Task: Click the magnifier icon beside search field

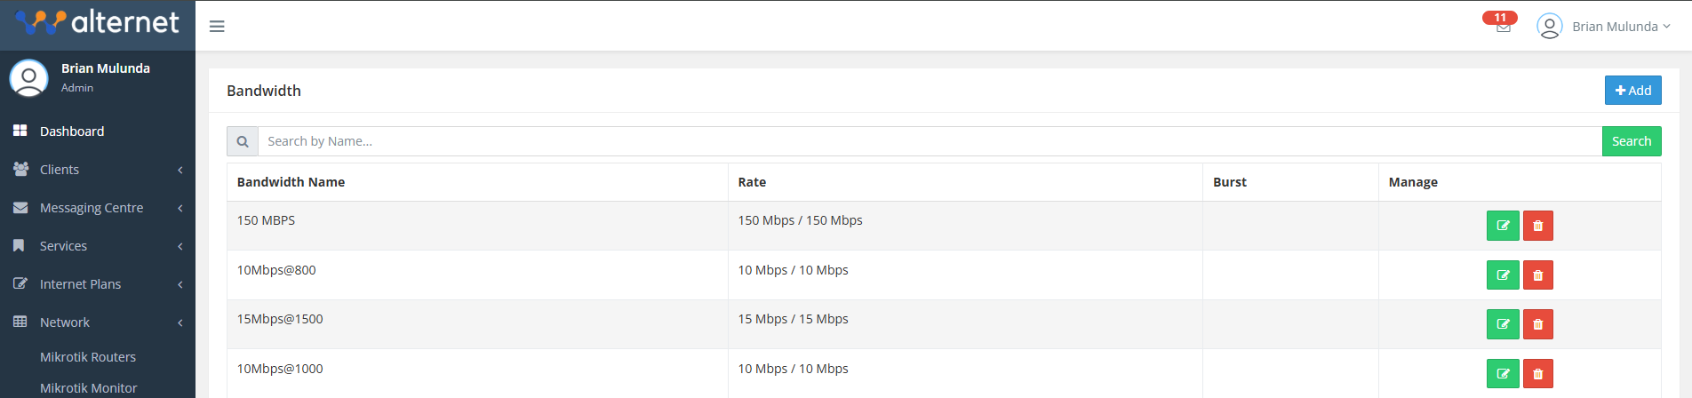Action: [x=243, y=141]
